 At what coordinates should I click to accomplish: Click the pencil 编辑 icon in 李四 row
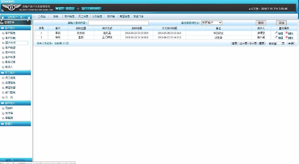[276, 33]
